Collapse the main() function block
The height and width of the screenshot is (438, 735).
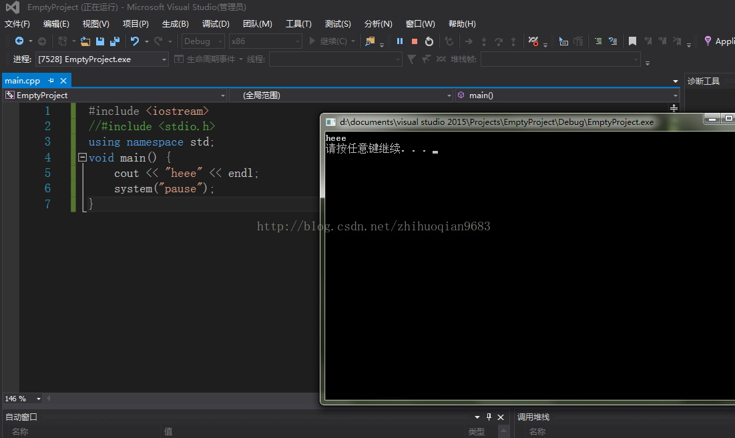tap(82, 157)
